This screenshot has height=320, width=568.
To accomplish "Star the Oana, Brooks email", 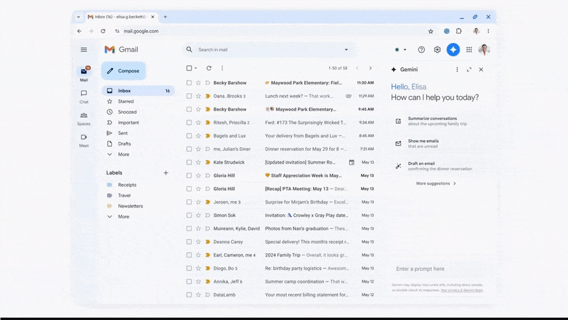I will coord(198,96).
